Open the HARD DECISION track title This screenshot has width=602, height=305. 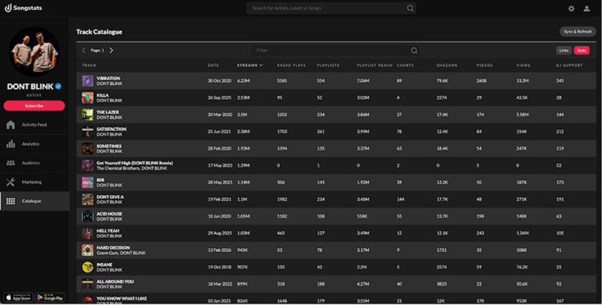click(113, 247)
